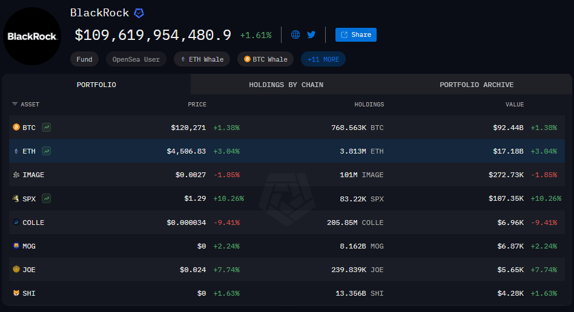Click the JOE asset name
Viewport: 574px width, 312px height.
click(29, 270)
